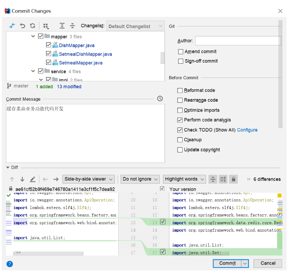Screen dimensions: 295x277
Task: Enable Optimize imports option
Action: [x=180, y=110]
